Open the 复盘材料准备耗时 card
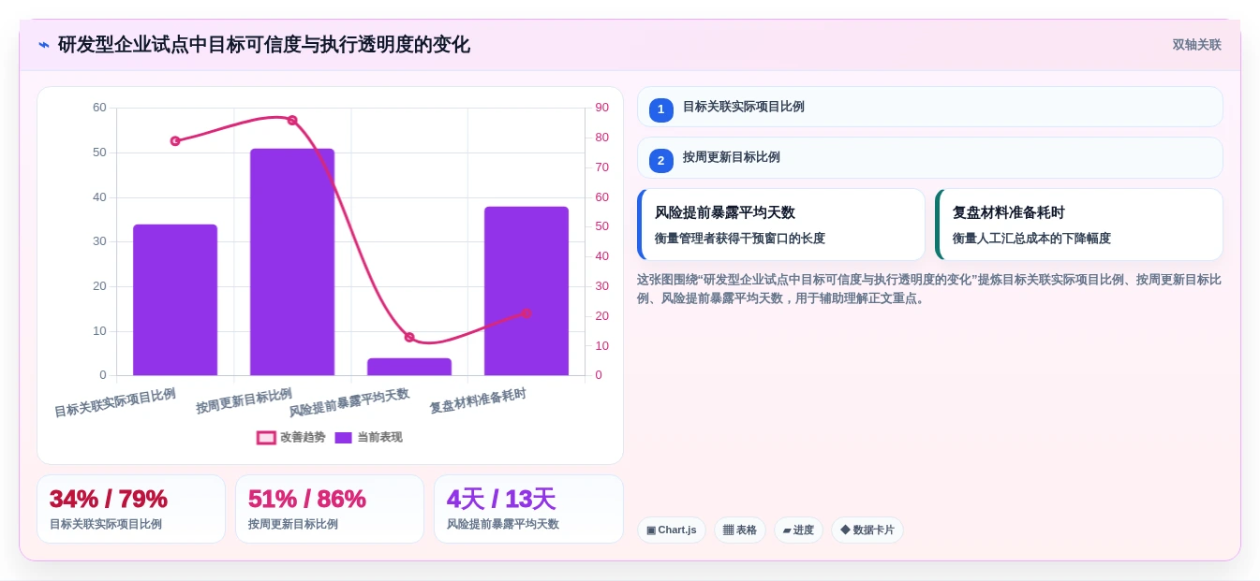 1078,225
